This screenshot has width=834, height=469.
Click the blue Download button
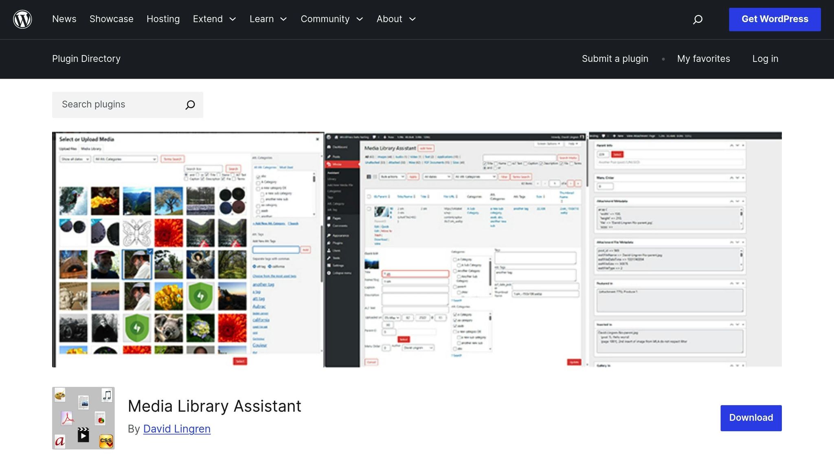tap(751, 418)
